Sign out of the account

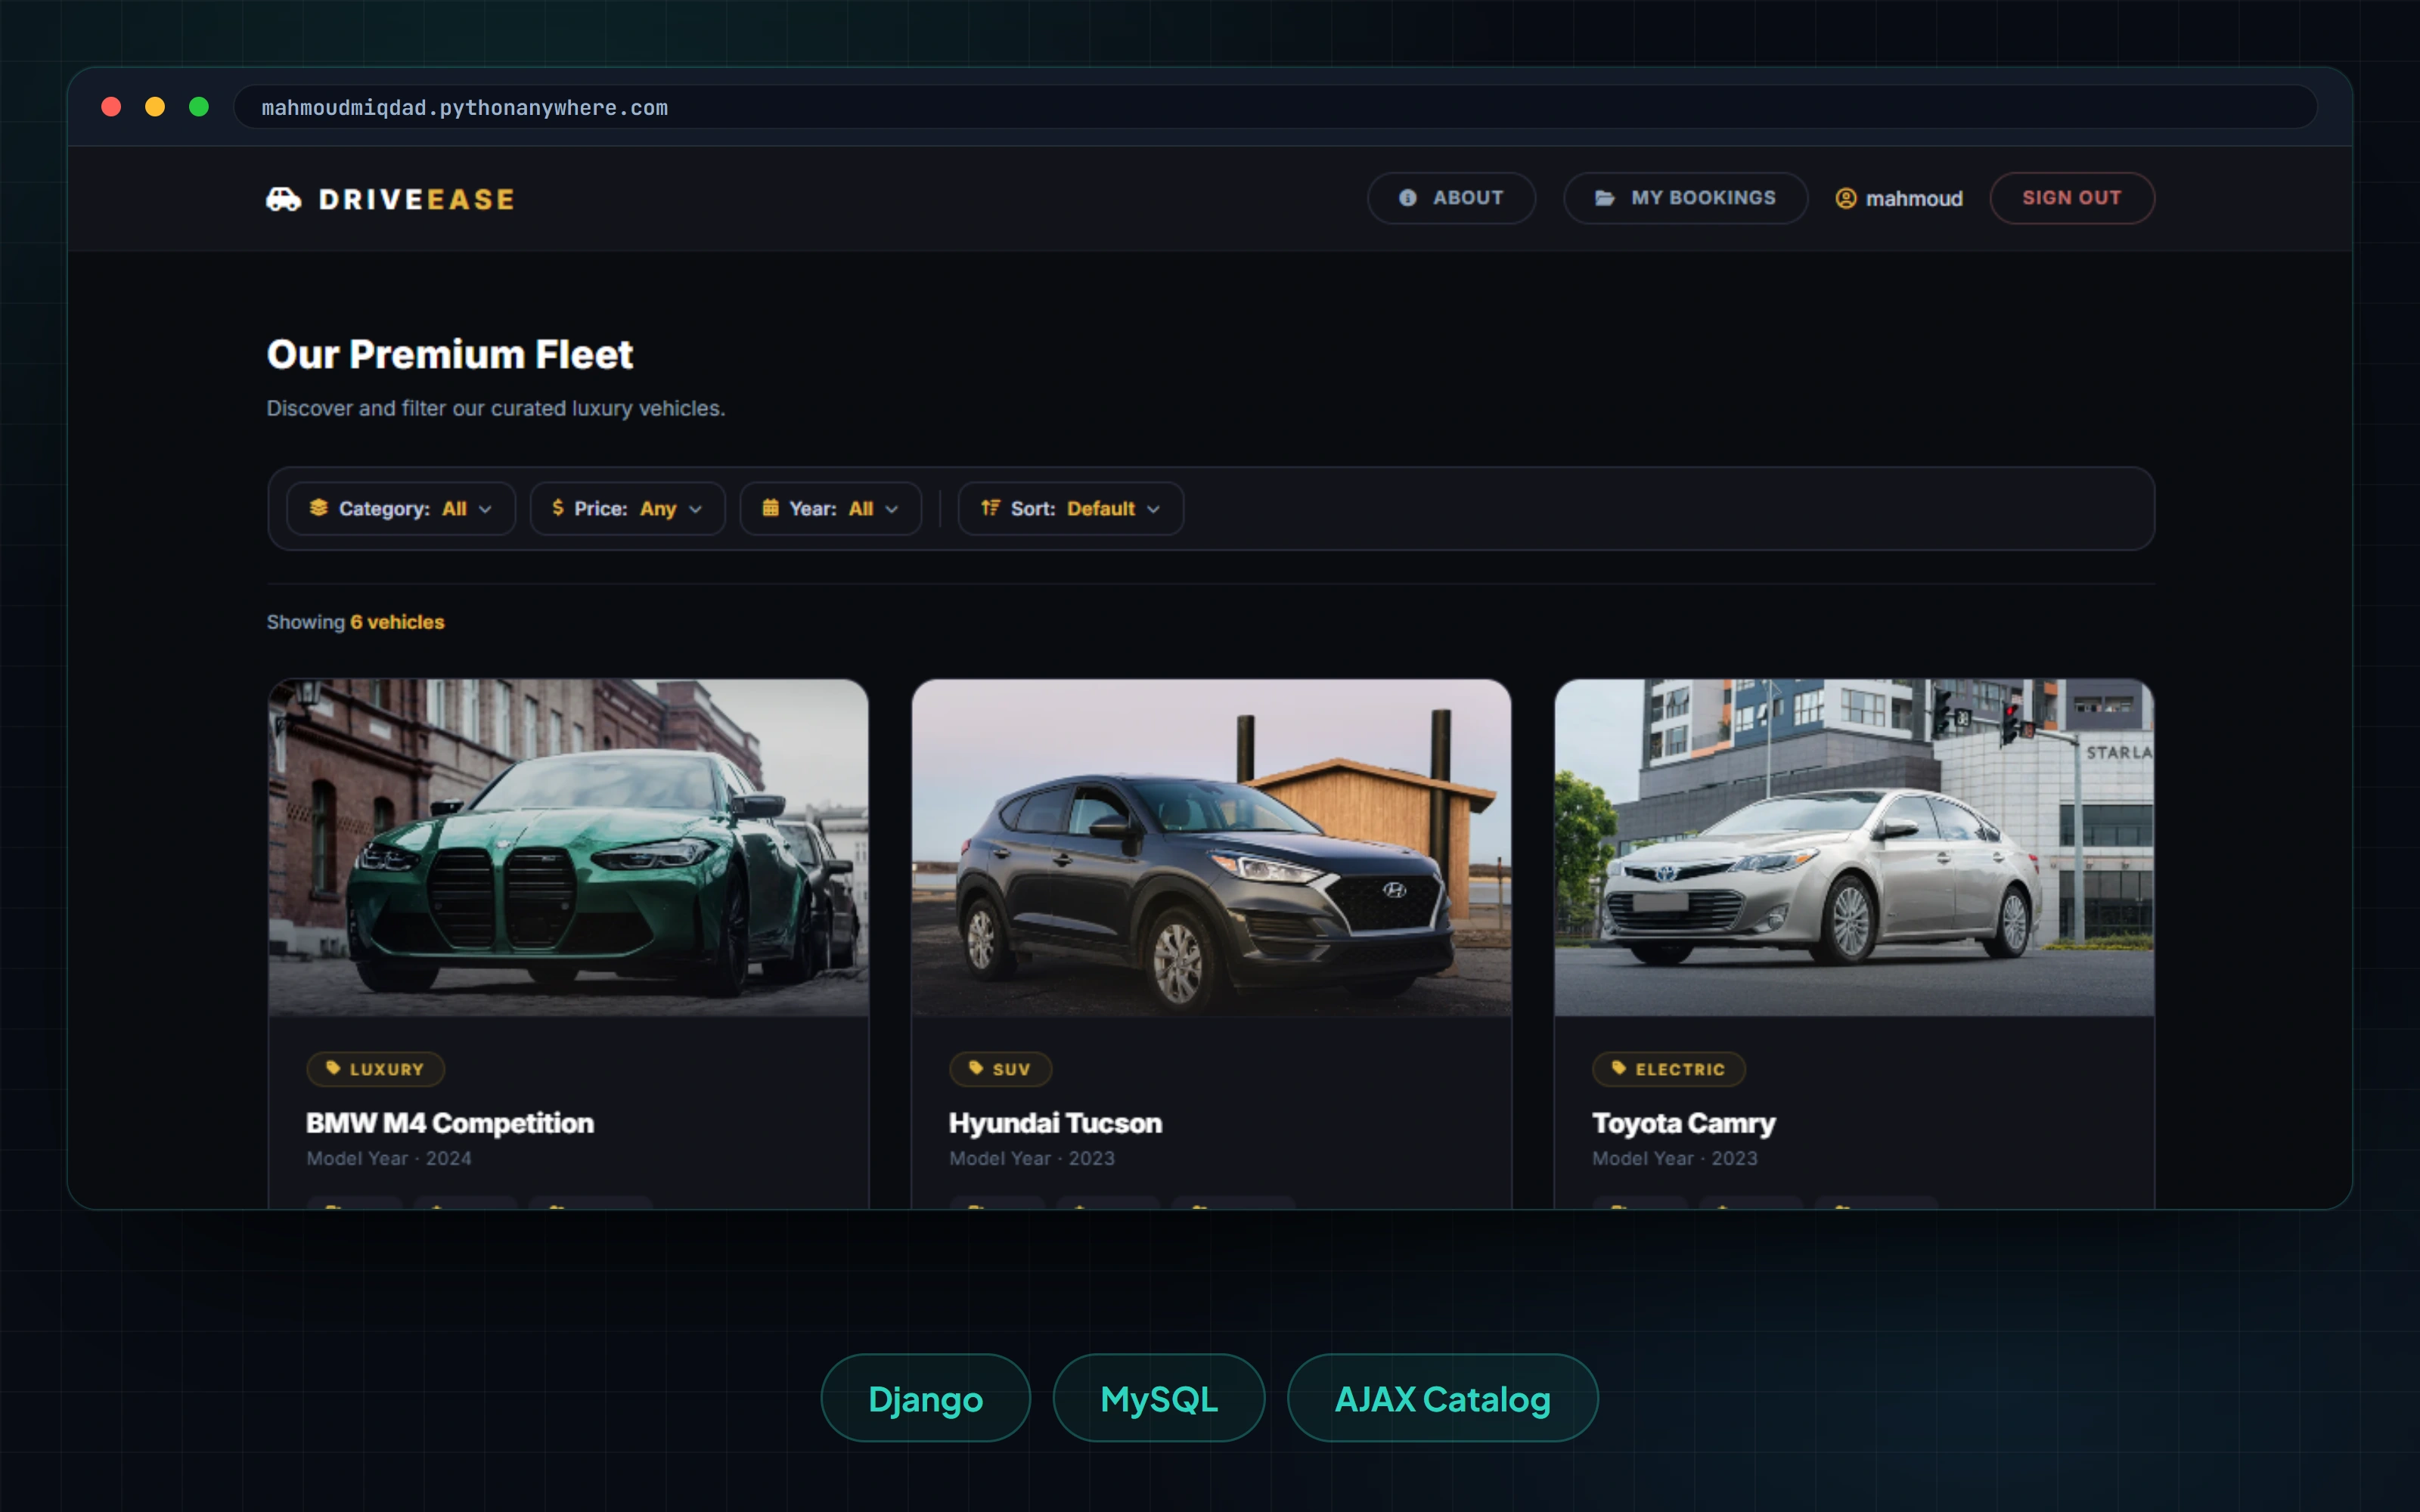[2072, 198]
